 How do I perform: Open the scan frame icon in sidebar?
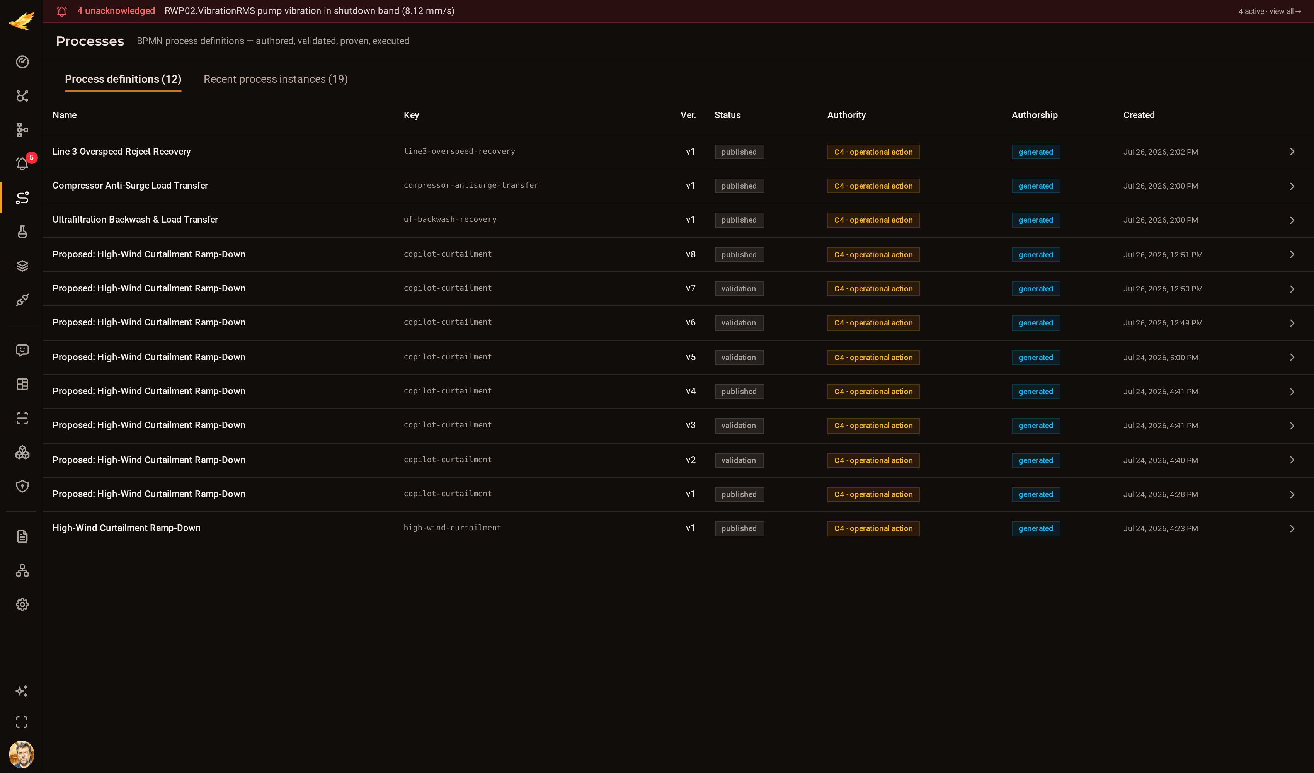tap(22, 418)
